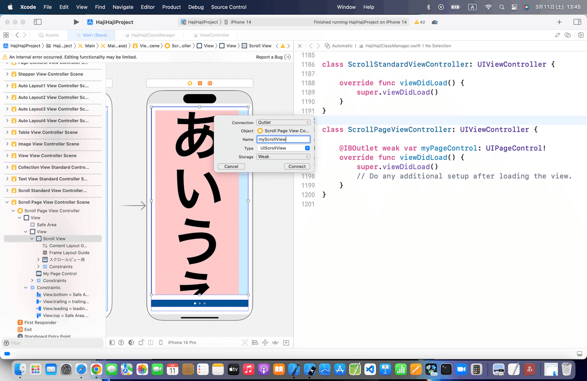Open the Connection Outlet dropdown
The image size is (587, 381).
point(284,123)
